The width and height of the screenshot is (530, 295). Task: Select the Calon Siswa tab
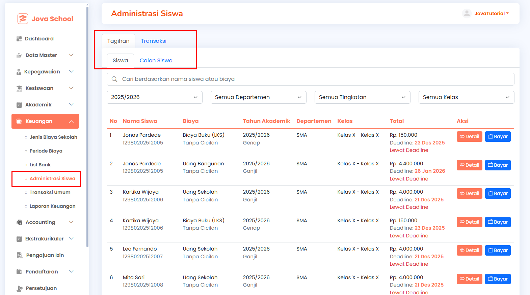(156, 61)
